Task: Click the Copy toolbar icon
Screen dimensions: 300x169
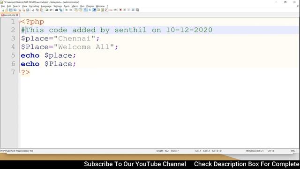Action: coord(37,10)
